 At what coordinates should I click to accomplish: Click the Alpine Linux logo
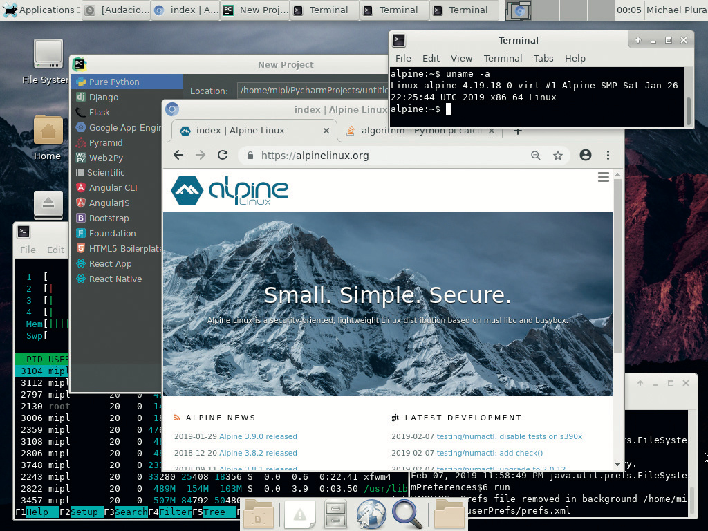[x=230, y=191]
